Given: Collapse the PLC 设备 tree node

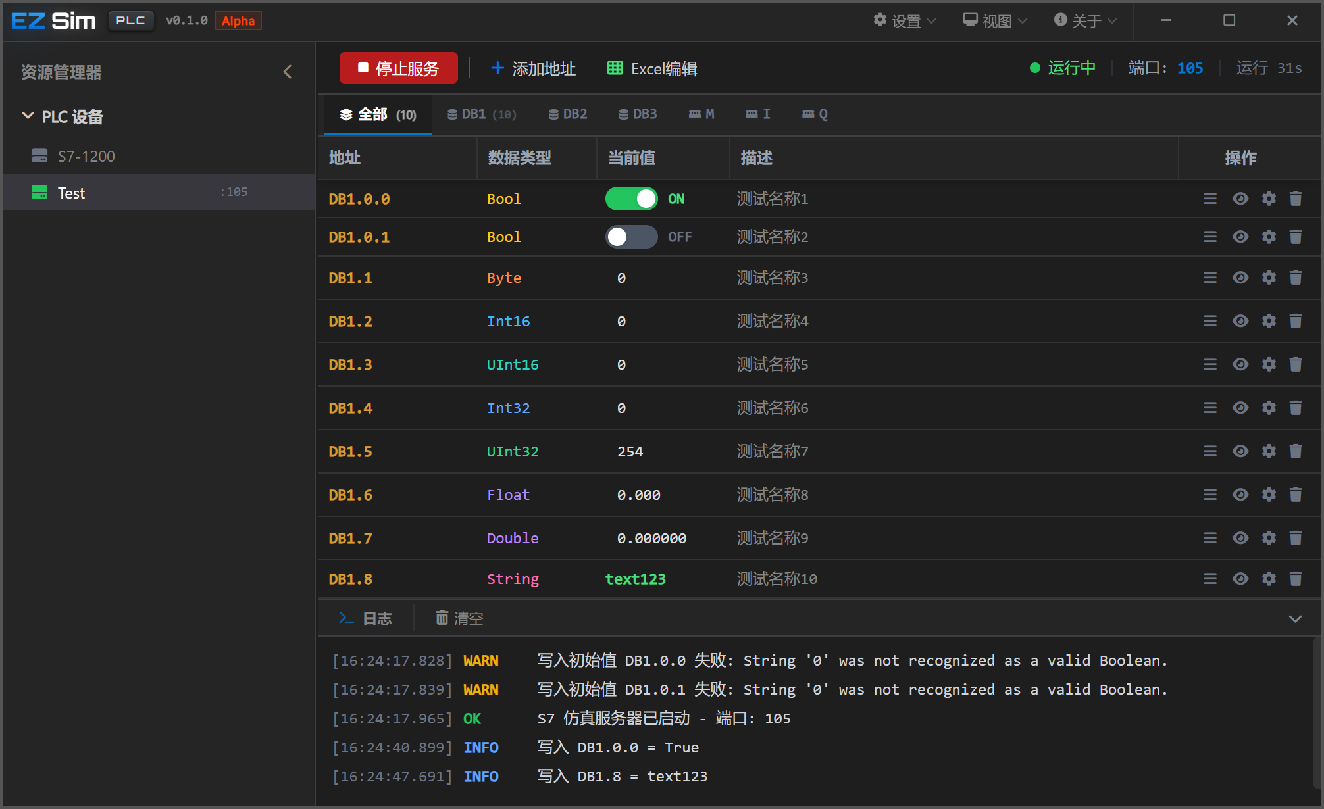Looking at the screenshot, I should 28,116.
